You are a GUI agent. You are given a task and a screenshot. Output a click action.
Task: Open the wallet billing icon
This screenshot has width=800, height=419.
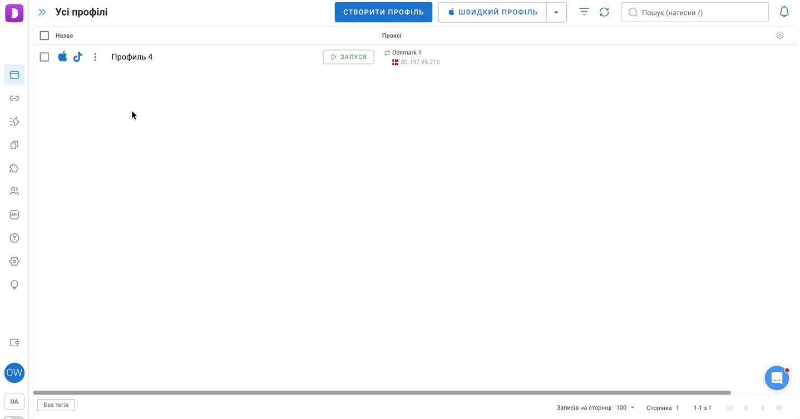tap(14, 343)
